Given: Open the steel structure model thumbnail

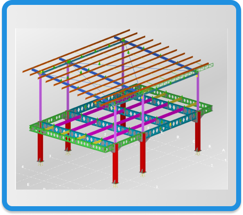Looking at the screenshot, I should 122,109.
